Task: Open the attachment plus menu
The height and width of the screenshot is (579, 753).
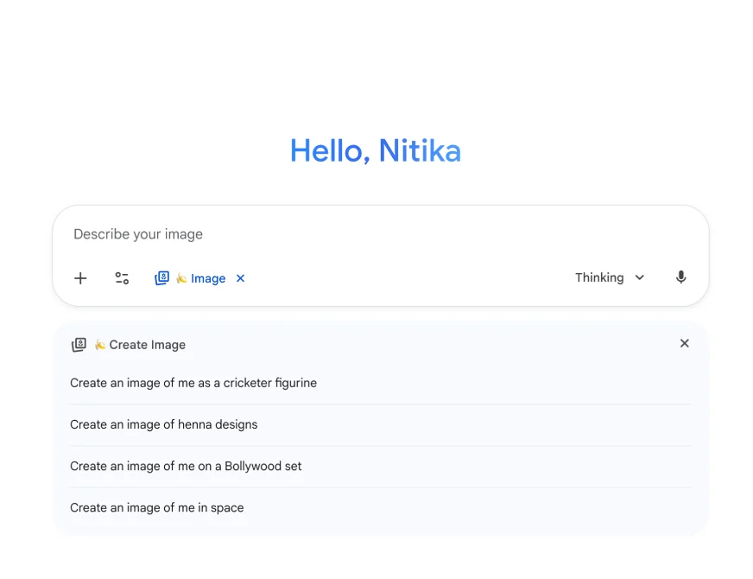Action: (x=80, y=278)
